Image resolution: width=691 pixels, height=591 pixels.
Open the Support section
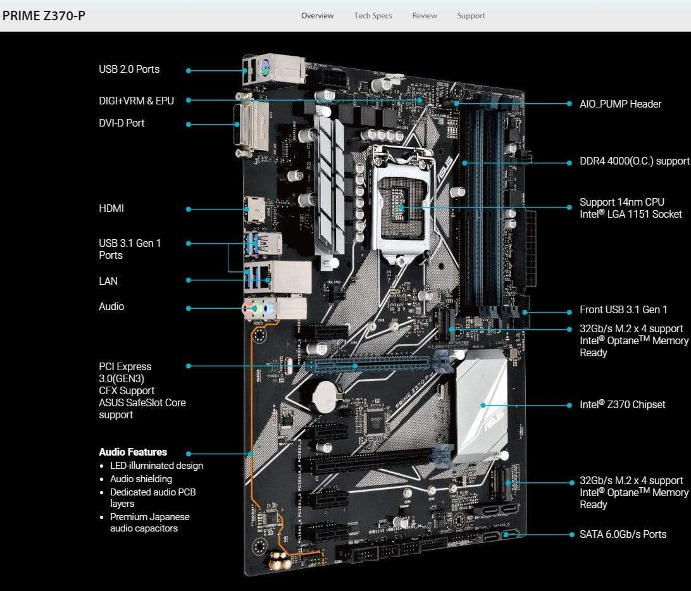tap(471, 15)
